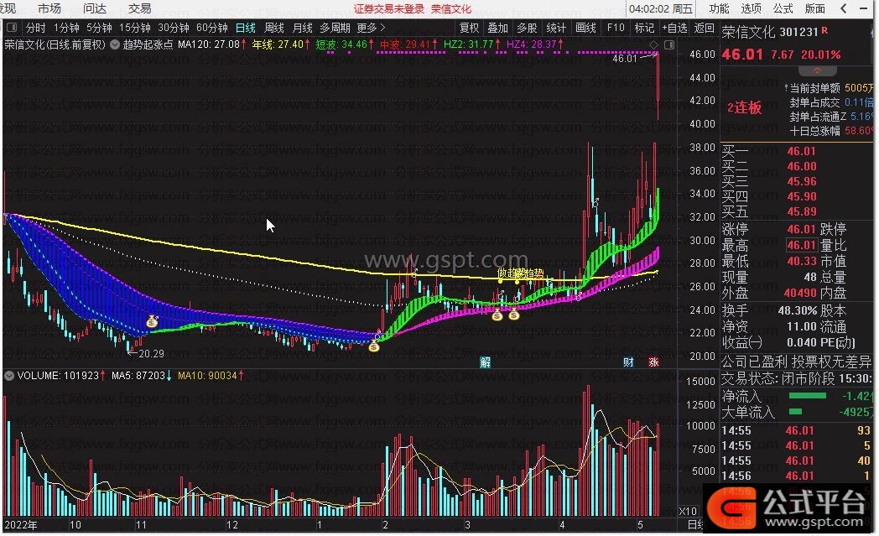Click the HZ2: 31.77 label

468,44
